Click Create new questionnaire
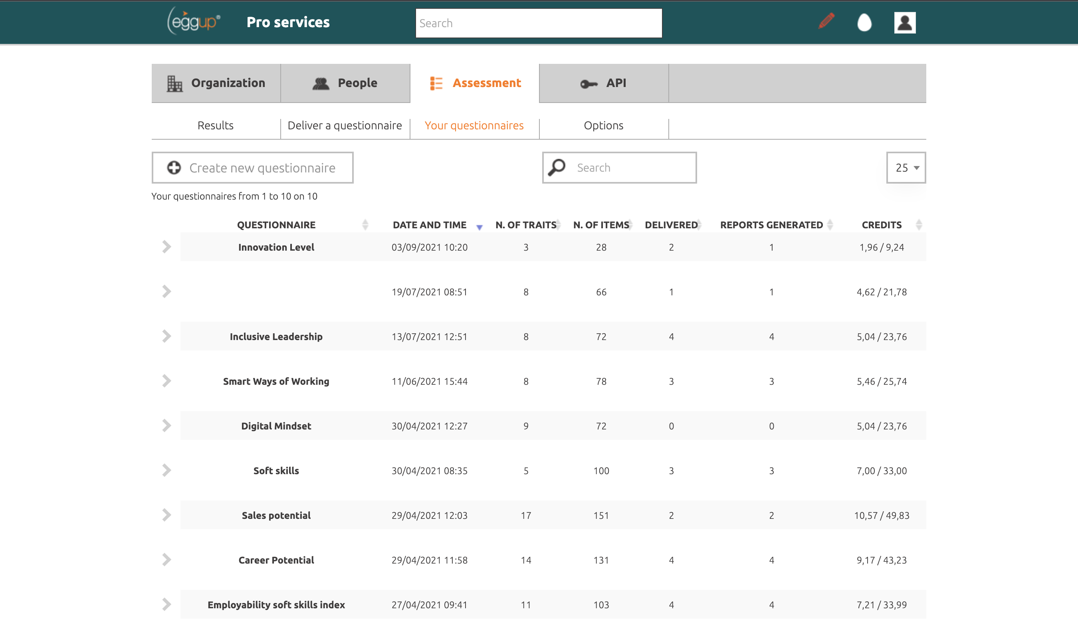Image resolution: width=1078 pixels, height=633 pixels. point(252,168)
